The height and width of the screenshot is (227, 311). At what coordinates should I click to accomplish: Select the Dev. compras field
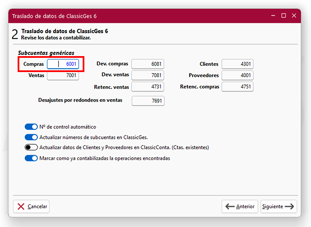click(x=147, y=64)
